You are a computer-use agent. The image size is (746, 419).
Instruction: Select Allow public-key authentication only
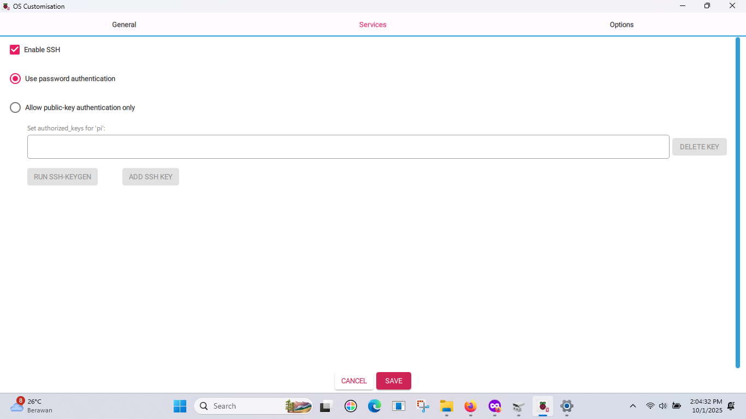15,107
